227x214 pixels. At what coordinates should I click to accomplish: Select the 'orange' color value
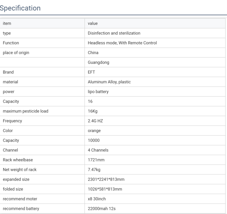(x=94, y=131)
